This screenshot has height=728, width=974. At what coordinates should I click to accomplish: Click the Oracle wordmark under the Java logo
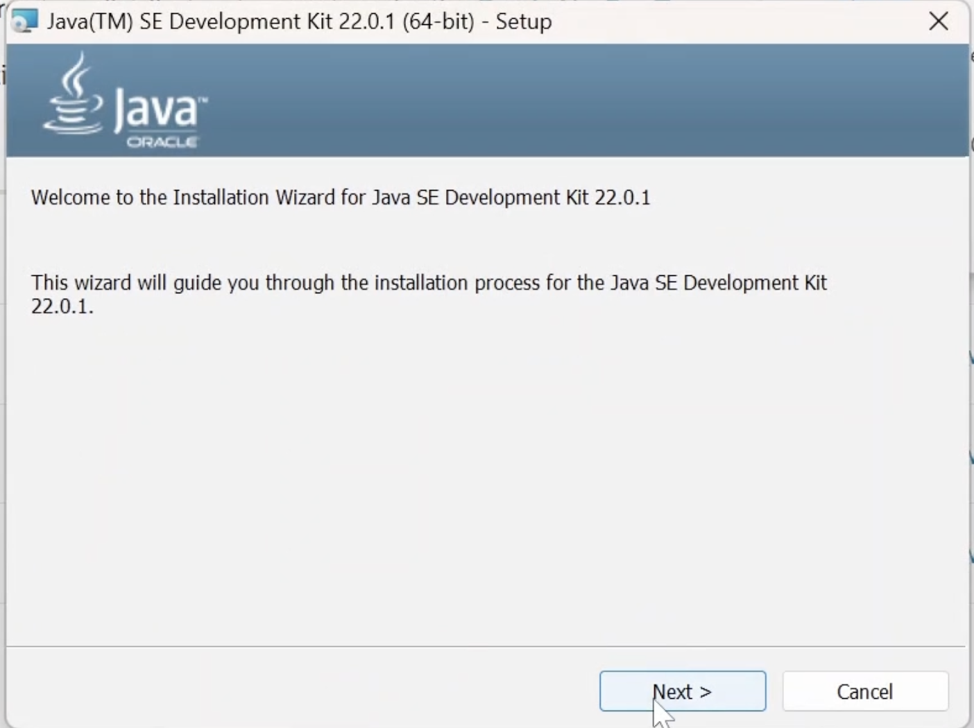coord(161,142)
